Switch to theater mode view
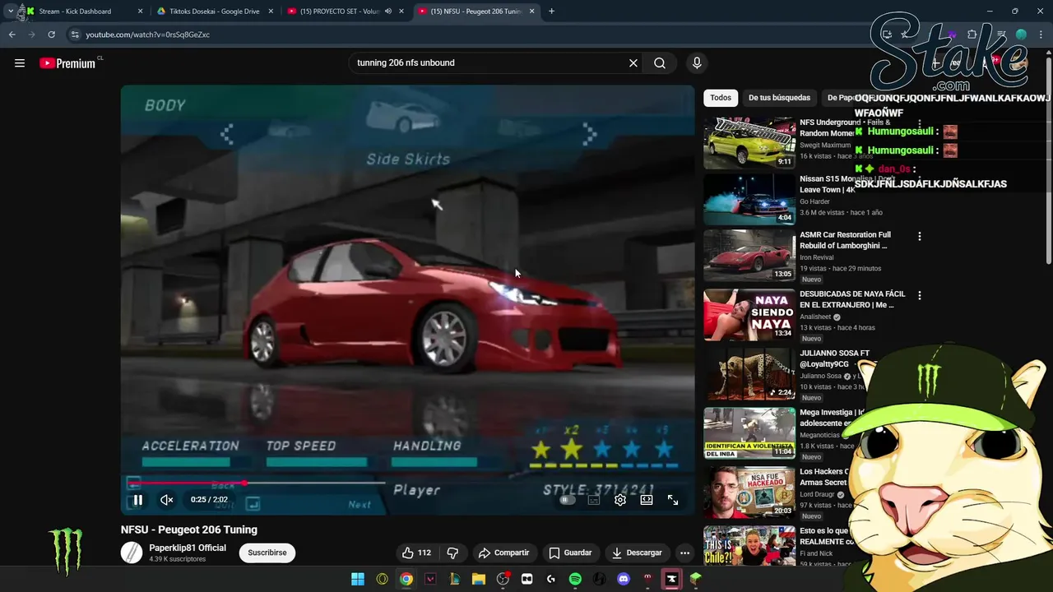 tap(647, 500)
